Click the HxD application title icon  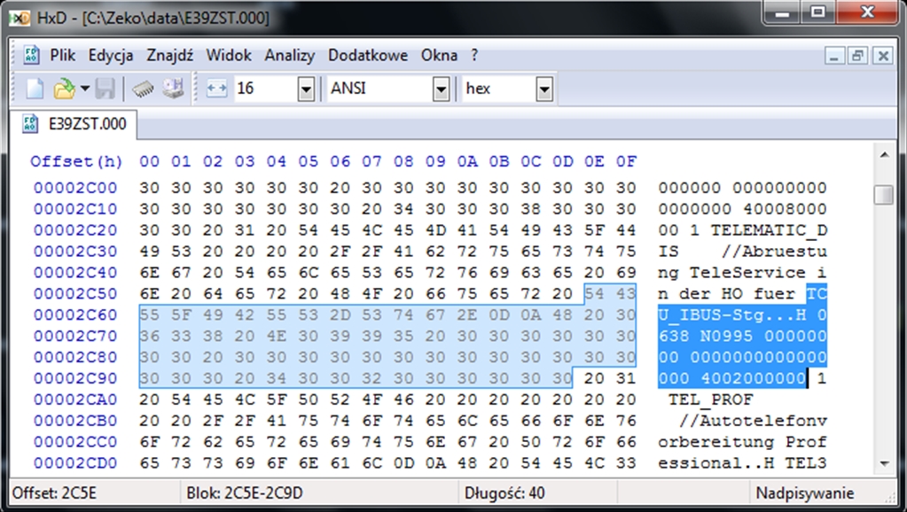tap(20, 18)
